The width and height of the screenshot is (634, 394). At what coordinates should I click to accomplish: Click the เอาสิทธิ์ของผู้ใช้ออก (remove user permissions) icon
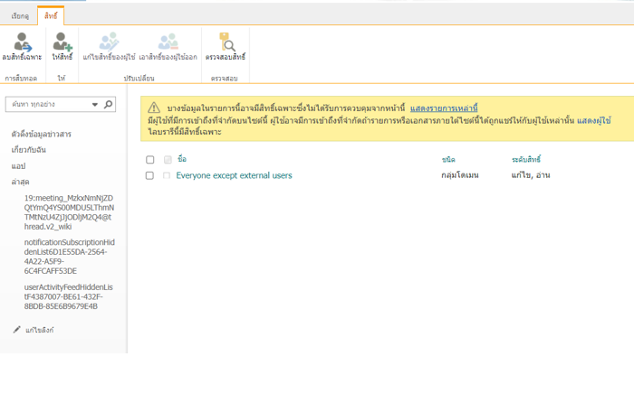(168, 42)
